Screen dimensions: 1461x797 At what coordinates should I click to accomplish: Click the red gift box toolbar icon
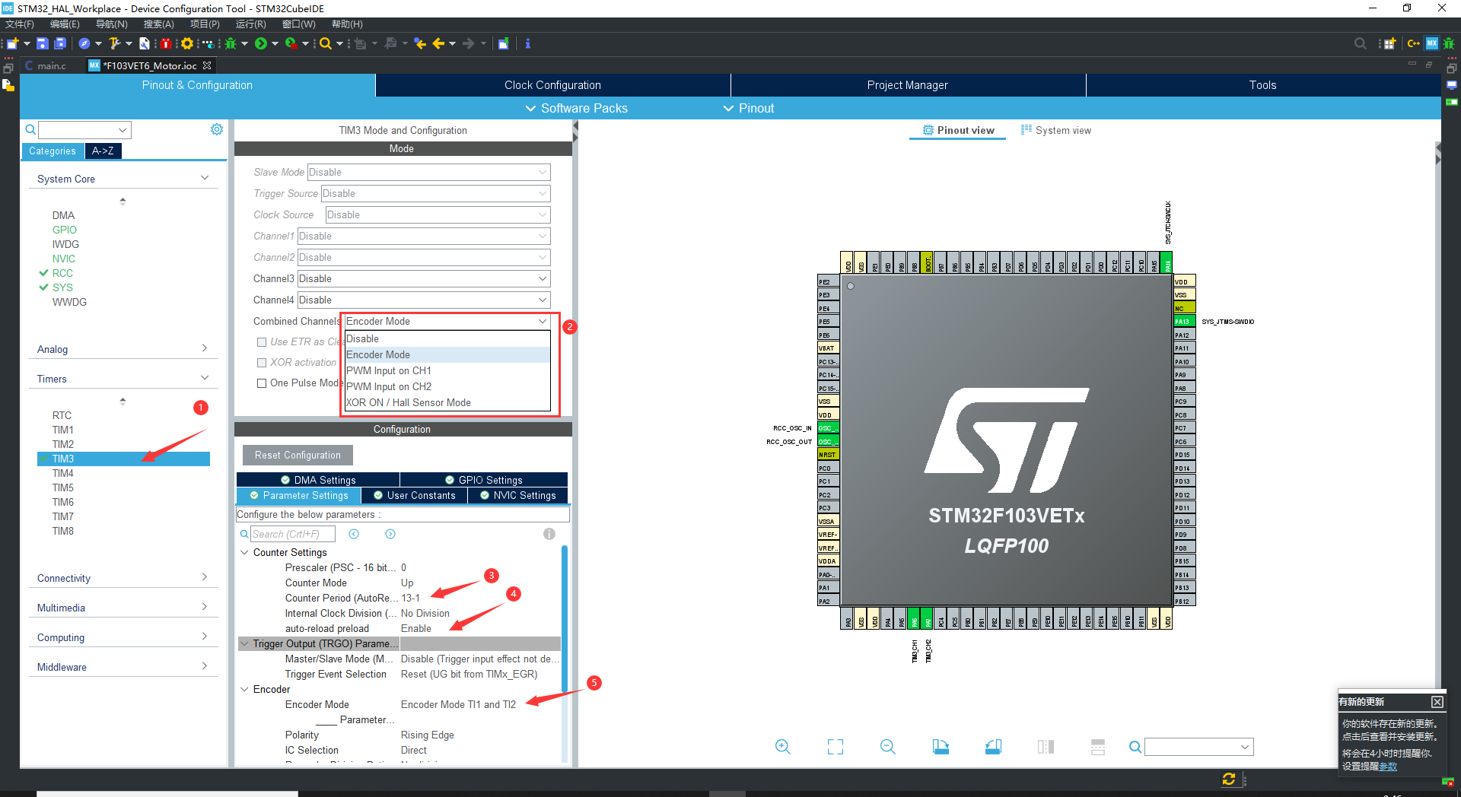pyautogui.click(x=165, y=43)
